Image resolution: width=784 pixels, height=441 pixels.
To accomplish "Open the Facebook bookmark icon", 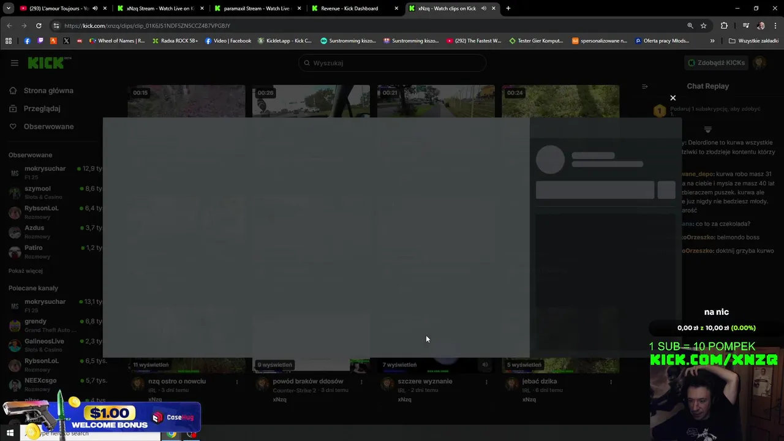I will click(x=27, y=41).
